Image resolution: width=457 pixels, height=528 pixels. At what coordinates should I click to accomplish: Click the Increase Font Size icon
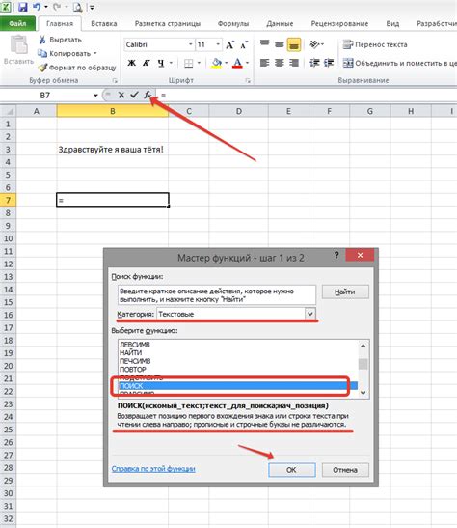[x=229, y=44]
